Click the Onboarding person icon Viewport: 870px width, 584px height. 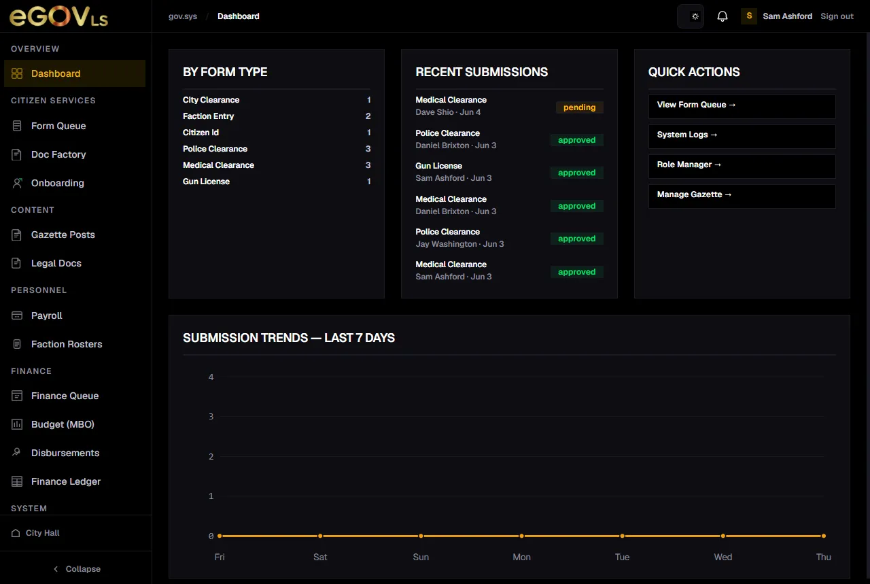tap(17, 183)
